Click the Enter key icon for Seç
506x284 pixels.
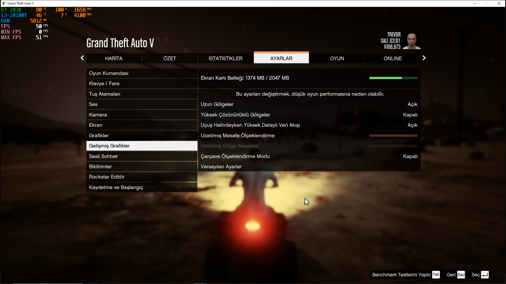[485, 275]
